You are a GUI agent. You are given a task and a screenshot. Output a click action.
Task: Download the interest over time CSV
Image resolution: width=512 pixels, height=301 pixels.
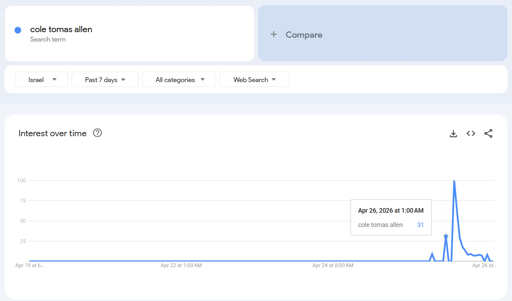click(x=453, y=133)
